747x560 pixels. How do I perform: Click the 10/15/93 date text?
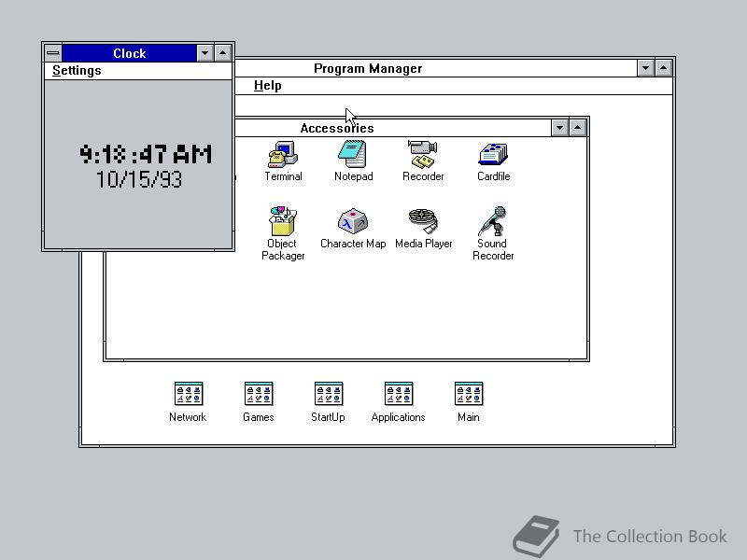[x=138, y=179]
